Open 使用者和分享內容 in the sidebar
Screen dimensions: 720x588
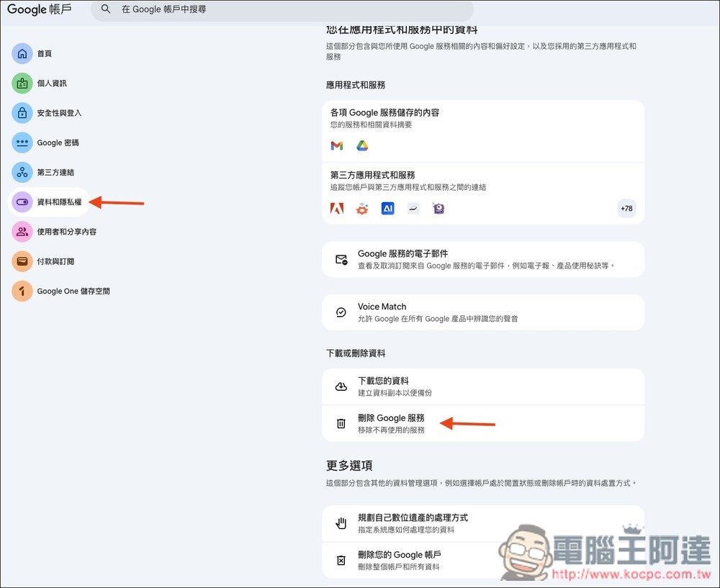coord(54,232)
